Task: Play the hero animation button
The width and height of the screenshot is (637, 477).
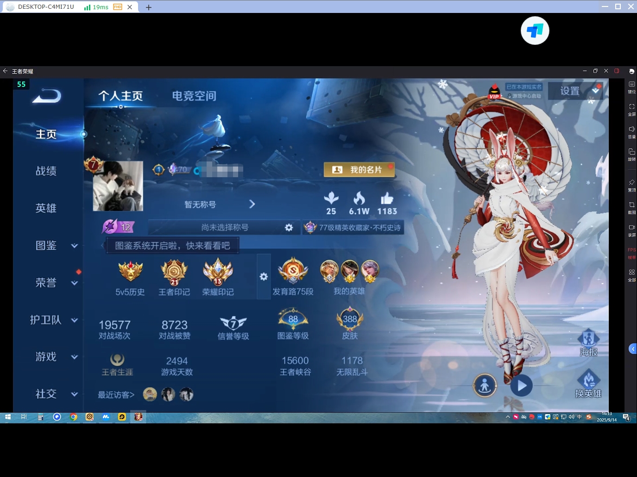Action: 521,385
